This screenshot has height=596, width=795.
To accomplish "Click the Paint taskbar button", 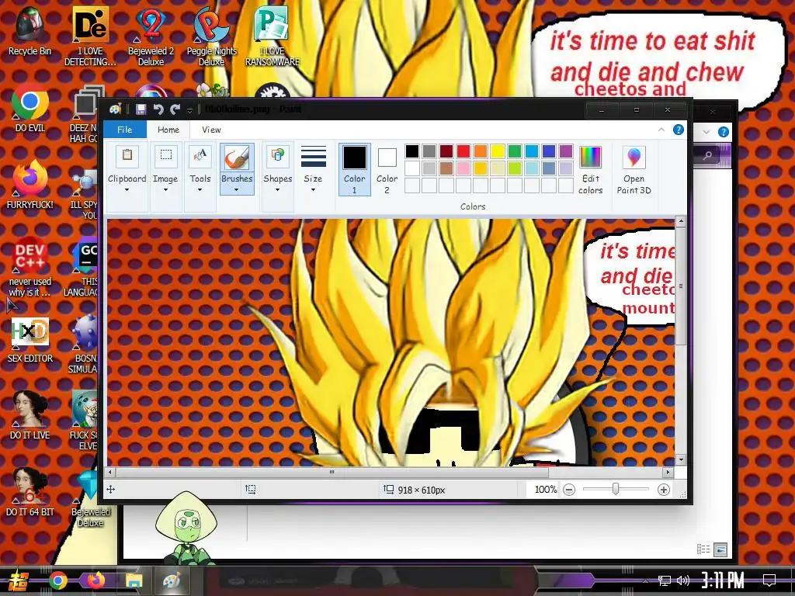I will pyautogui.click(x=172, y=580).
